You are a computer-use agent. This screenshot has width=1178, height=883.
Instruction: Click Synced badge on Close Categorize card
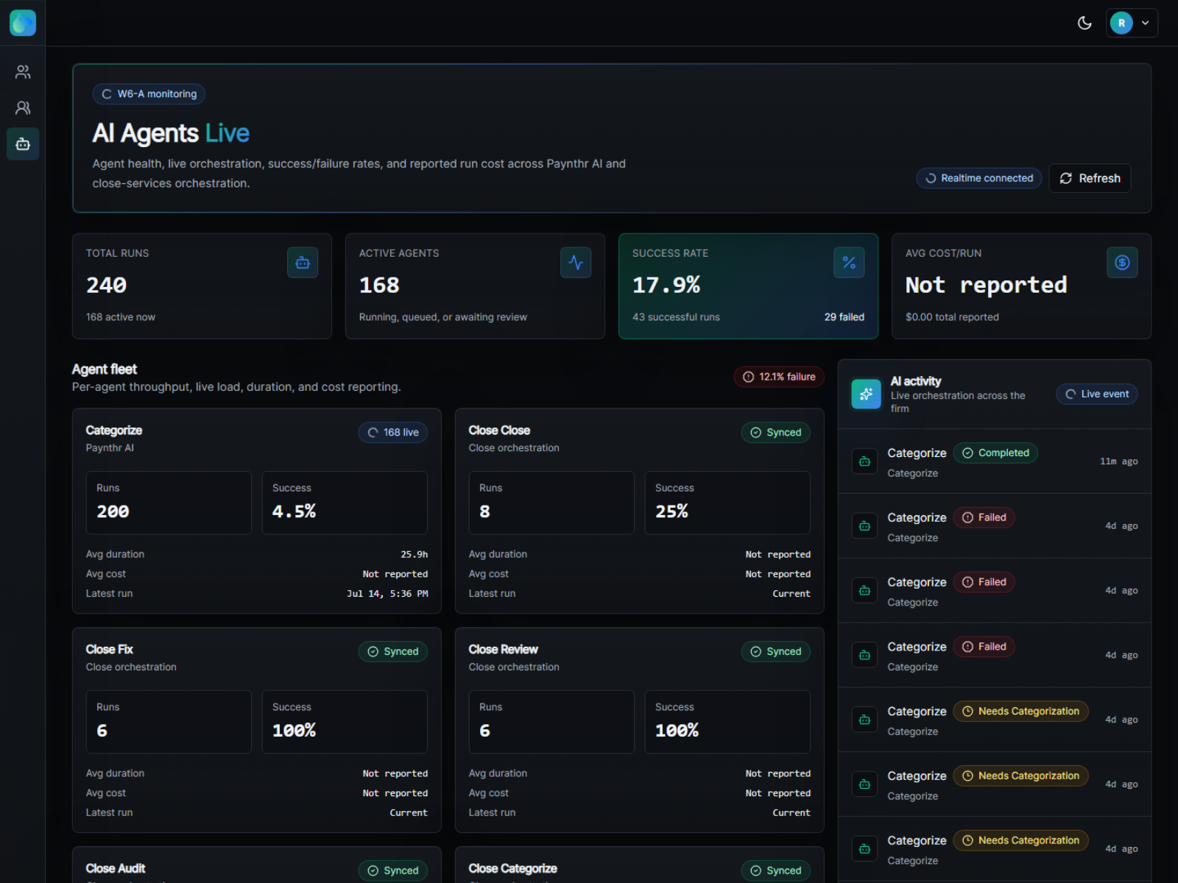pos(776,870)
